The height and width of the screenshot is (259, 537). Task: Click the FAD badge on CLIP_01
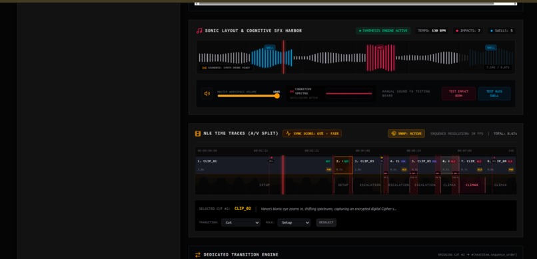point(328,169)
